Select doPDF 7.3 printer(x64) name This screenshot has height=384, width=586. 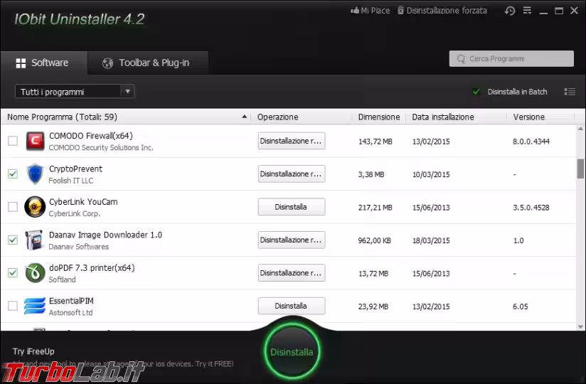(x=92, y=268)
